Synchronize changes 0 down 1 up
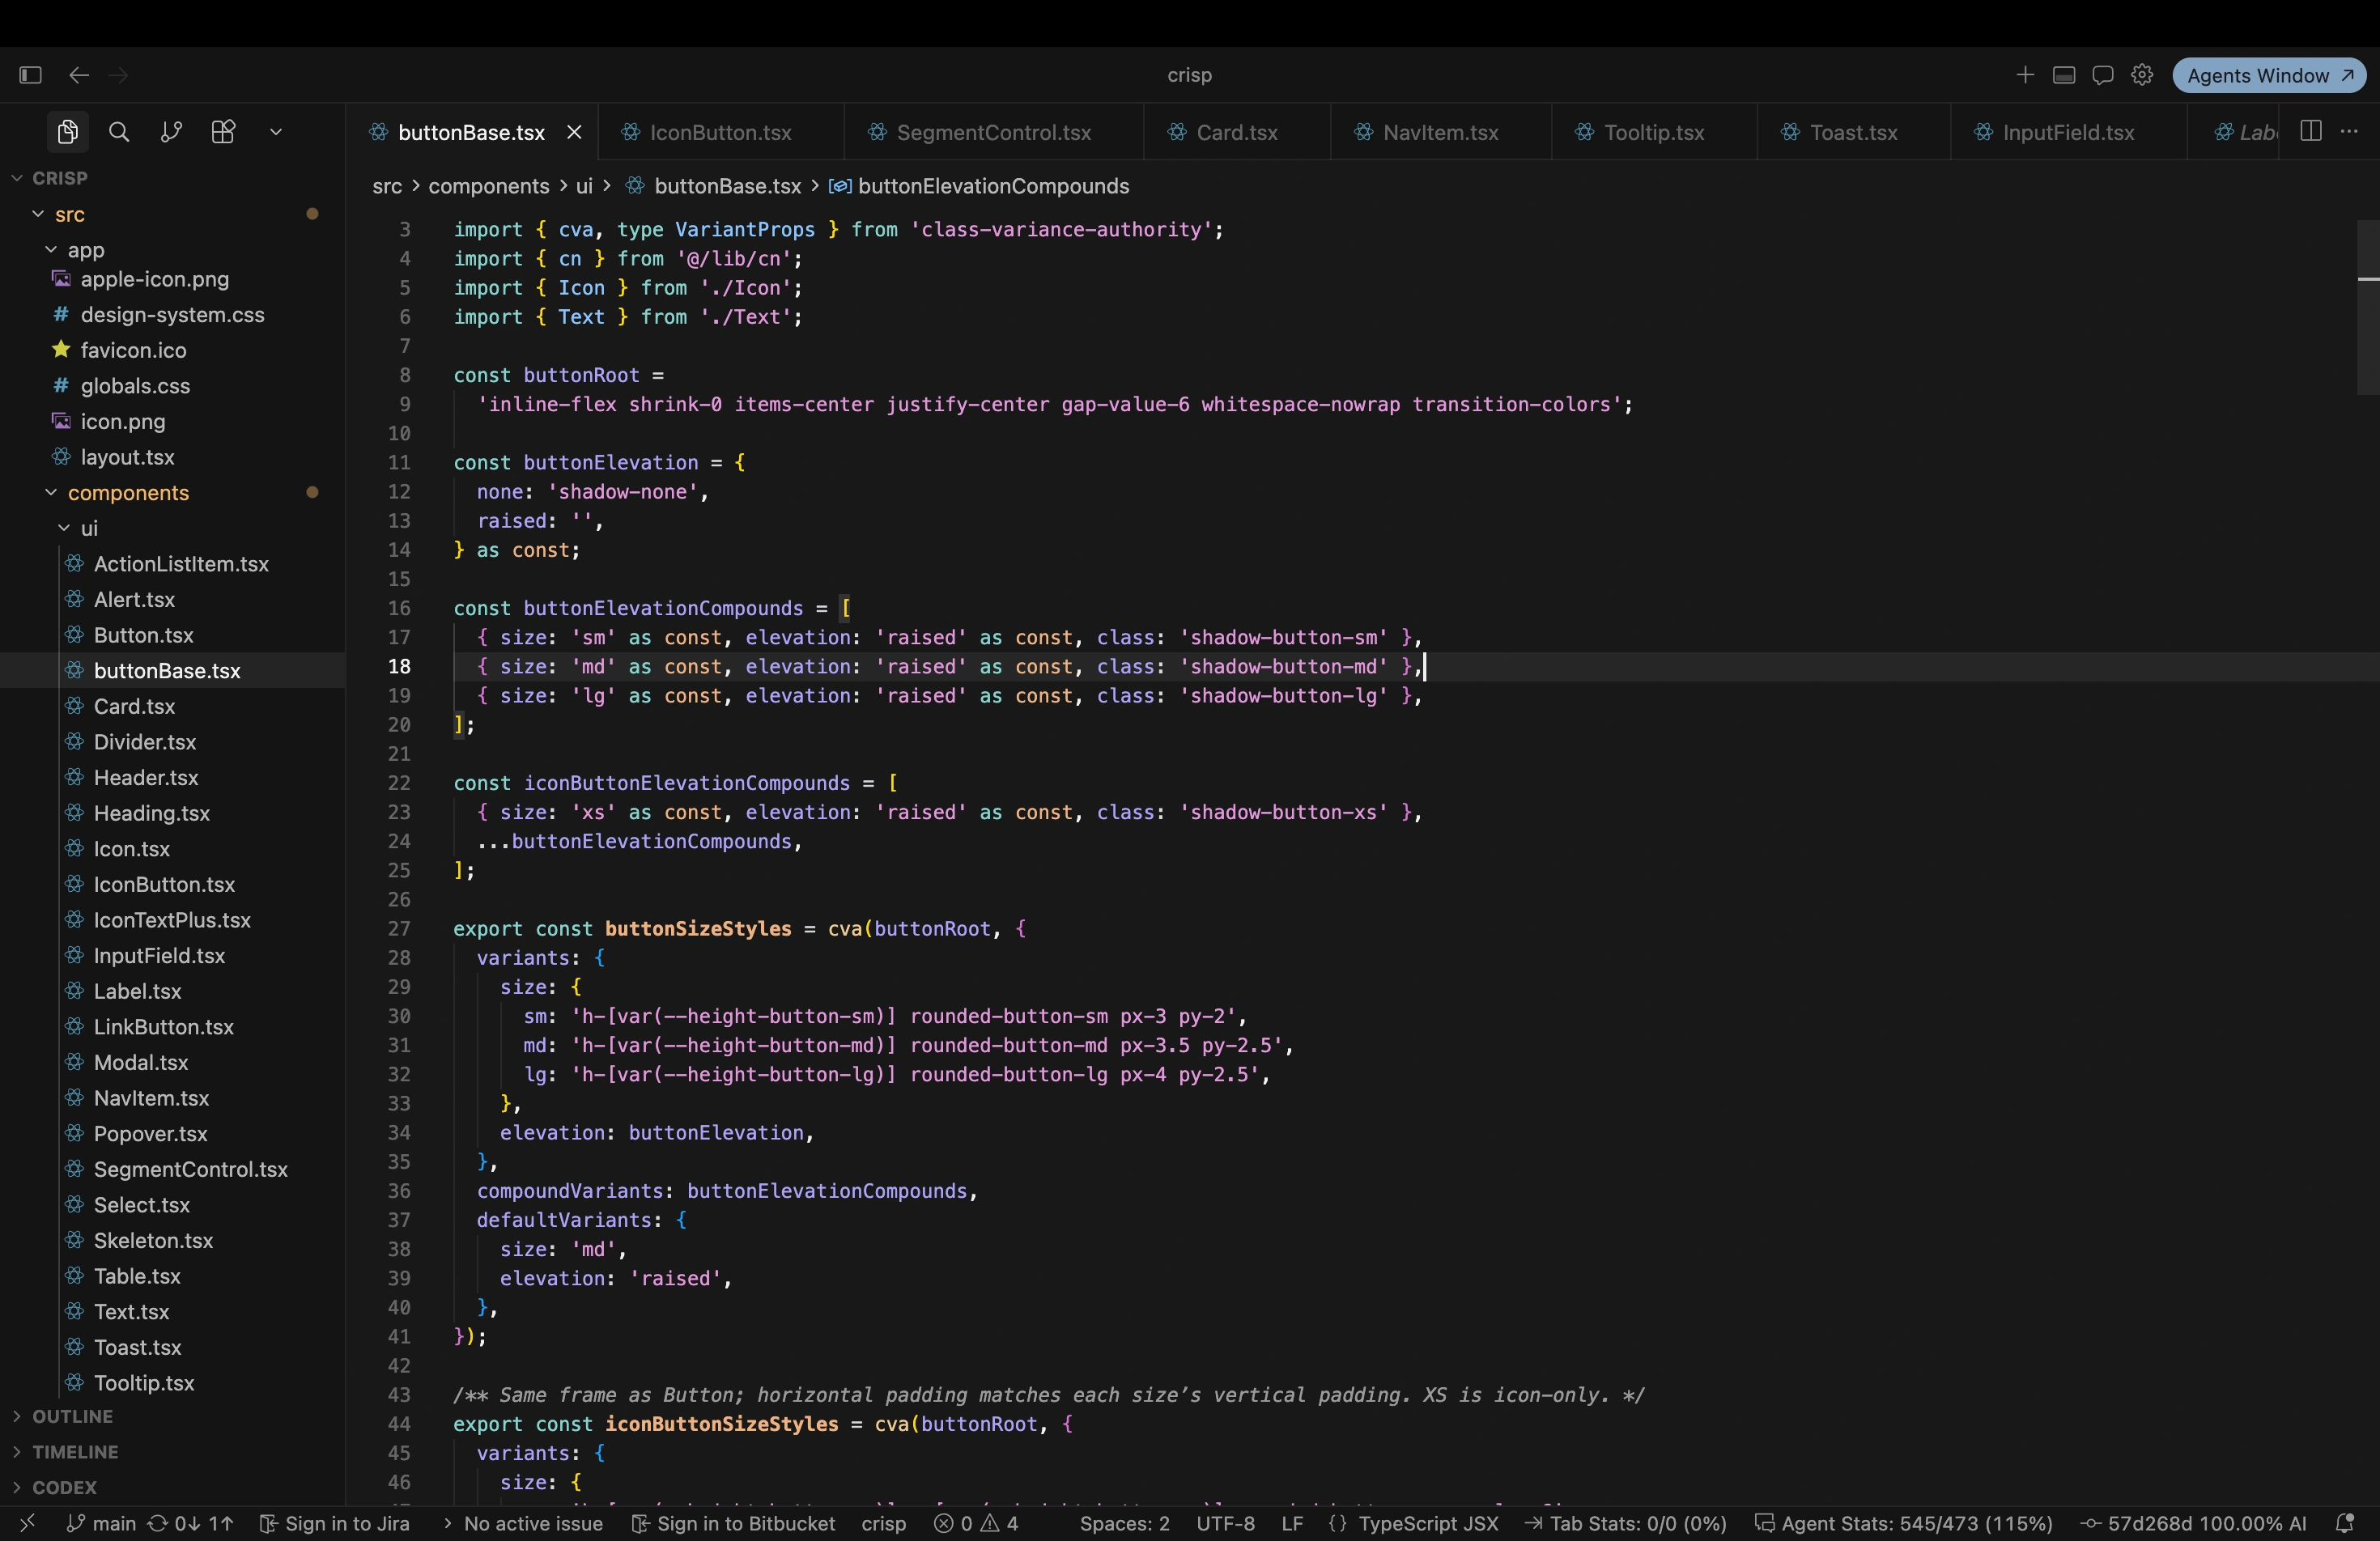The height and width of the screenshot is (1541, 2380). 190,1523
